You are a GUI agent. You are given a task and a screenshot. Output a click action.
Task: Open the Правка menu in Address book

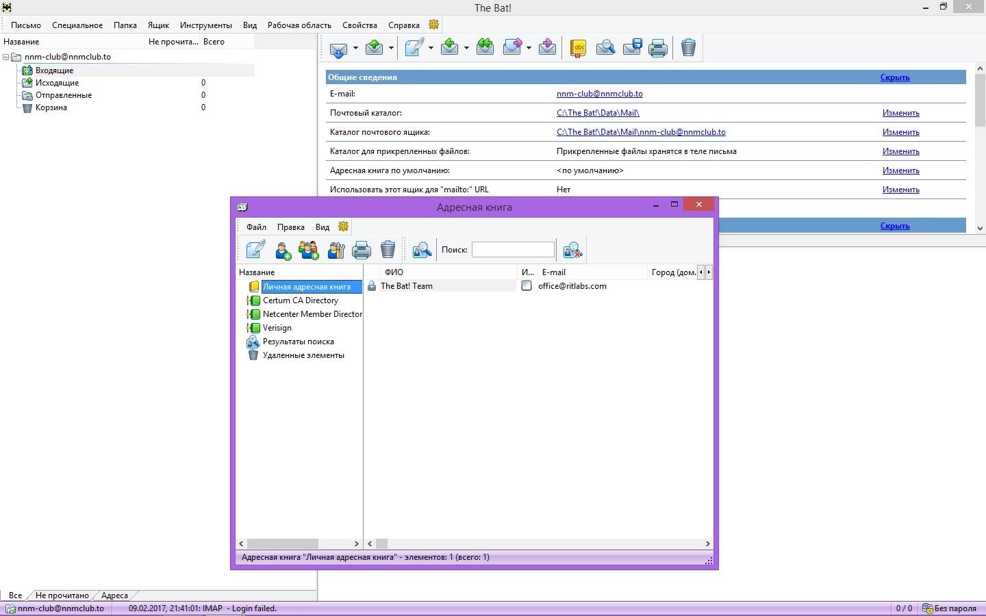pyautogui.click(x=291, y=227)
